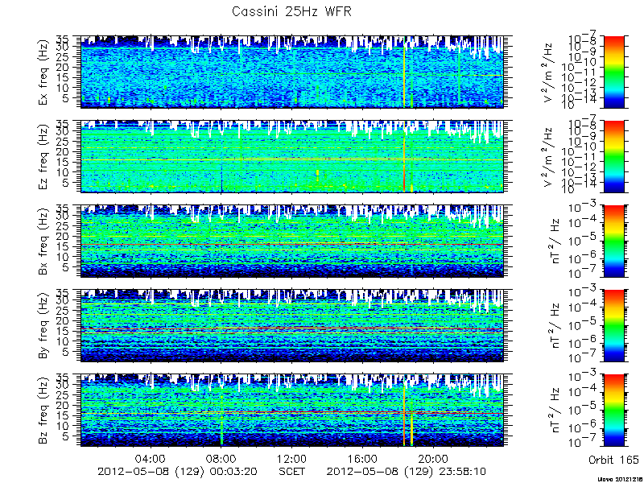This screenshot has height=483, width=644.
Task: Click the "Orbit 165" label
Action: [x=613, y=460]
